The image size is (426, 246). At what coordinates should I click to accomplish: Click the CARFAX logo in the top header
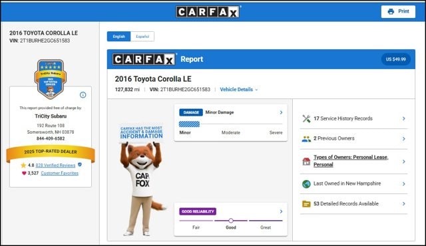click(x=208, y=12)
